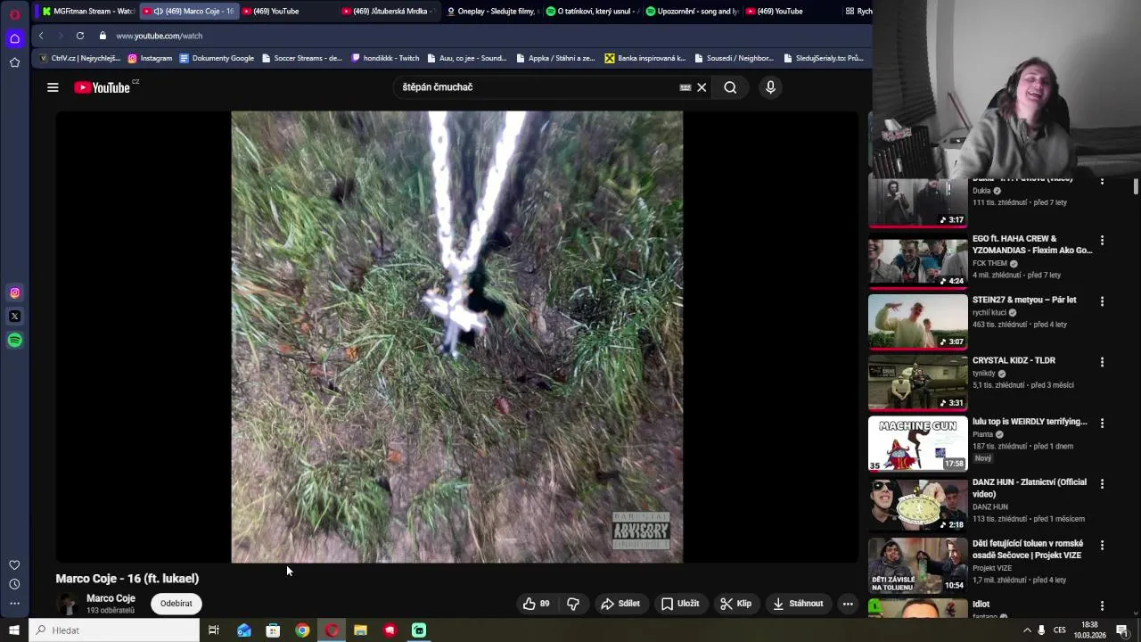Open the Marco Coje channel name link
The image size is (1141, 642).
(x=111, y=598)
